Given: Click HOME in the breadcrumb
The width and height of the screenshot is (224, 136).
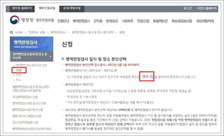Looking at the screenshot, I should (x=19, y=32).
